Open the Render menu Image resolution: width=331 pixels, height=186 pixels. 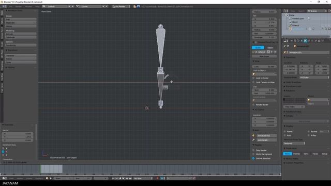[x=19, y=7]
